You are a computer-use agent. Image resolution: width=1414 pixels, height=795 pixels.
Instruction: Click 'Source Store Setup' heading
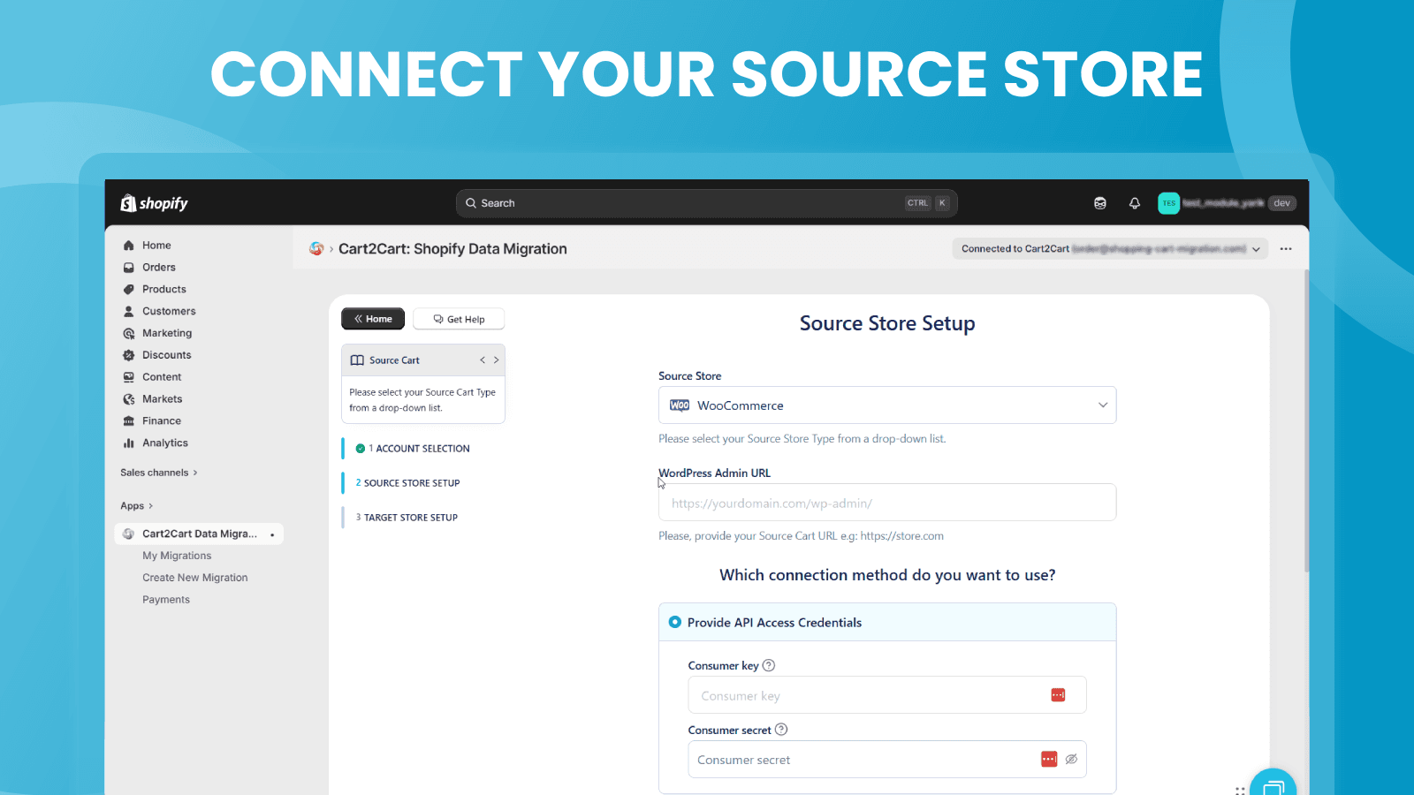click(x=887, y=323)
